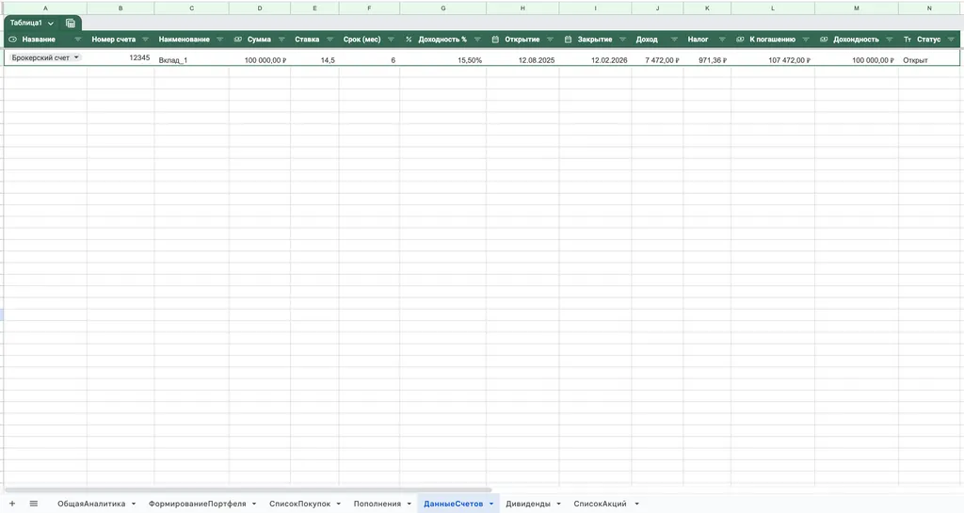Open filter for the Наименование column

(x=219, y=40)
